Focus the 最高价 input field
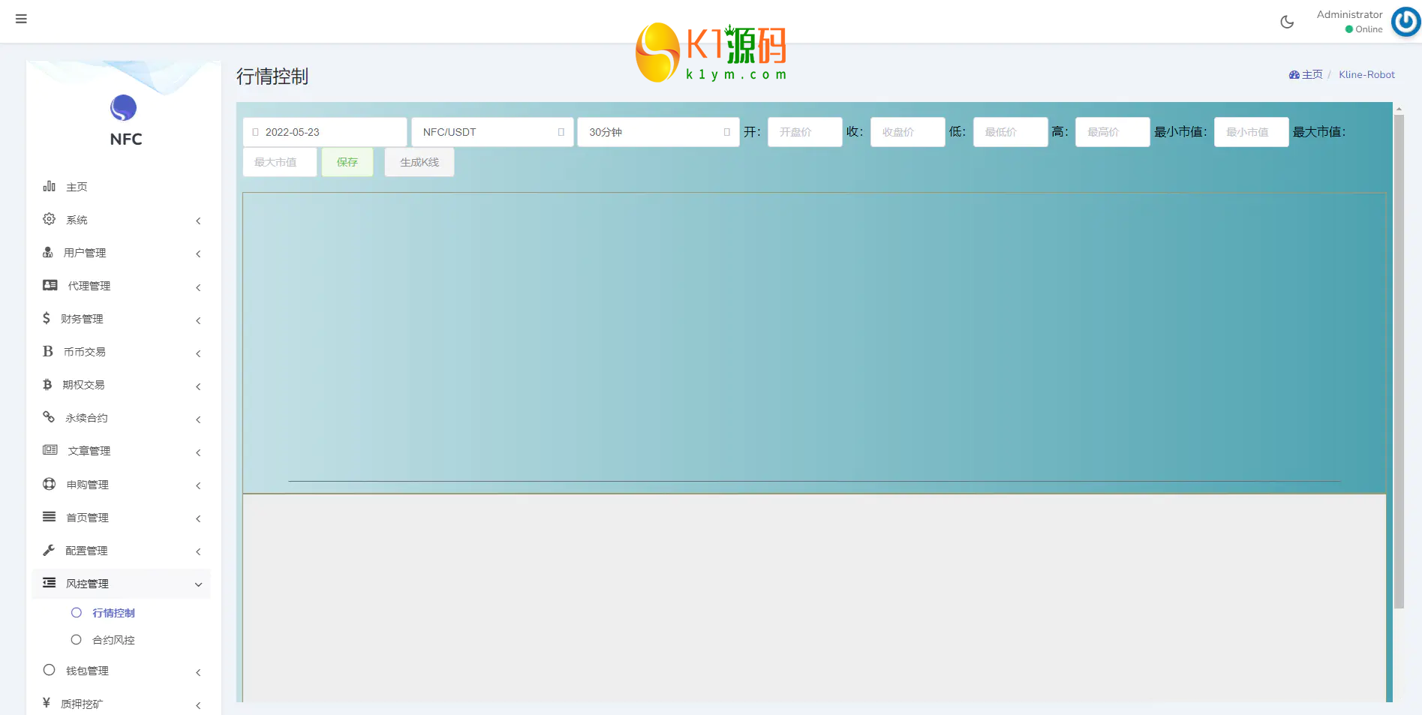Image resolution: width=1422 pixels, height=715 pixels. pos(1112,132)
